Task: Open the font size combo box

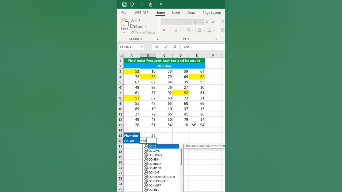Action: pos(198,22)
